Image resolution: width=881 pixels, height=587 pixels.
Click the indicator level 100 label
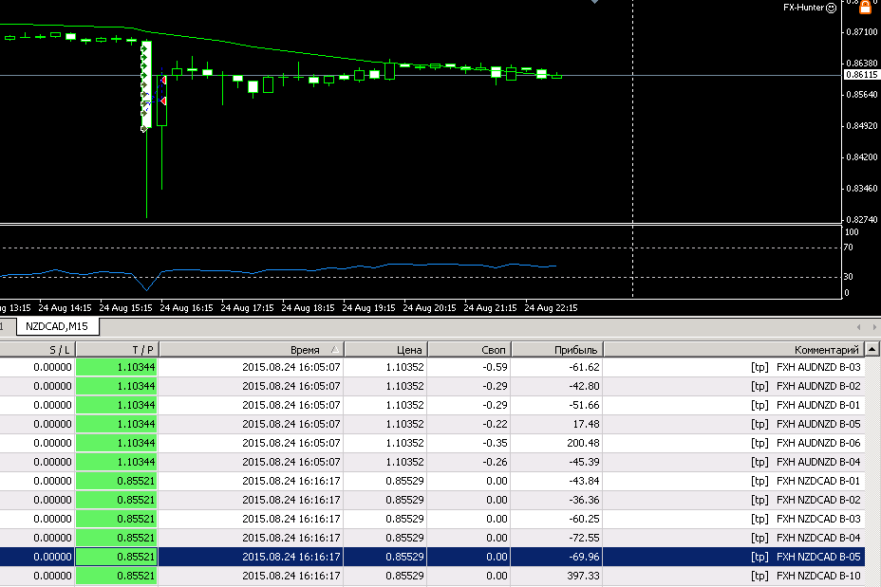click(852, 232)
